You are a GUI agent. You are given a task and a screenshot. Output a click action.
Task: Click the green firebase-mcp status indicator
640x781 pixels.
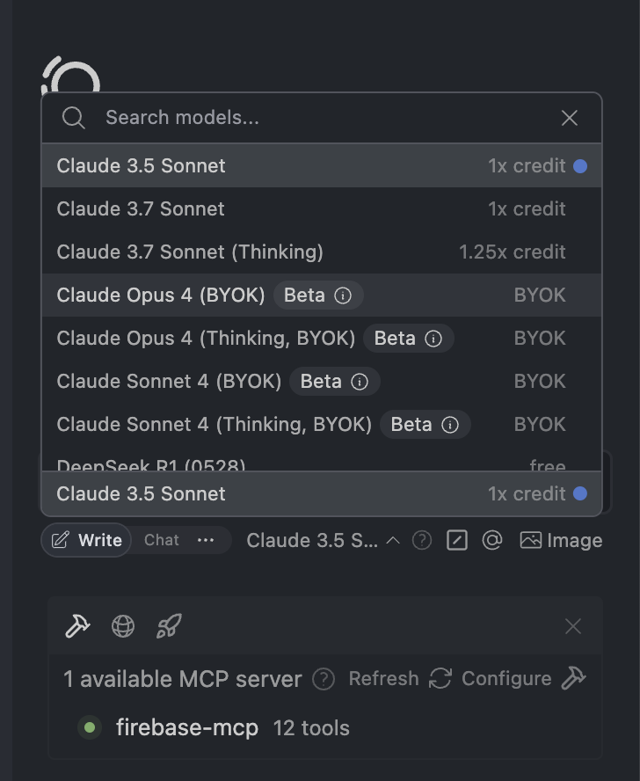pos(90,727)
